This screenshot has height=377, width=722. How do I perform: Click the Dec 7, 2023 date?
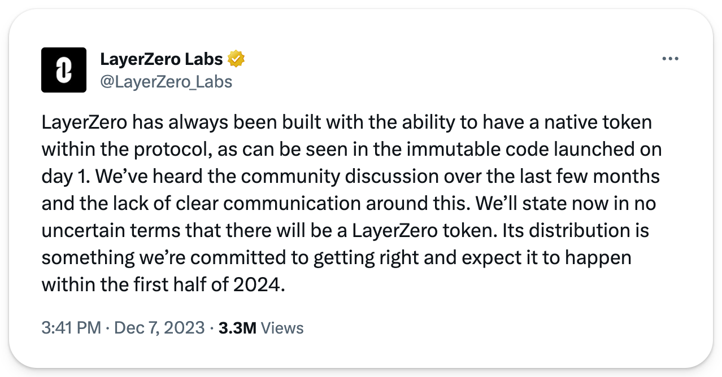point(159,328)
